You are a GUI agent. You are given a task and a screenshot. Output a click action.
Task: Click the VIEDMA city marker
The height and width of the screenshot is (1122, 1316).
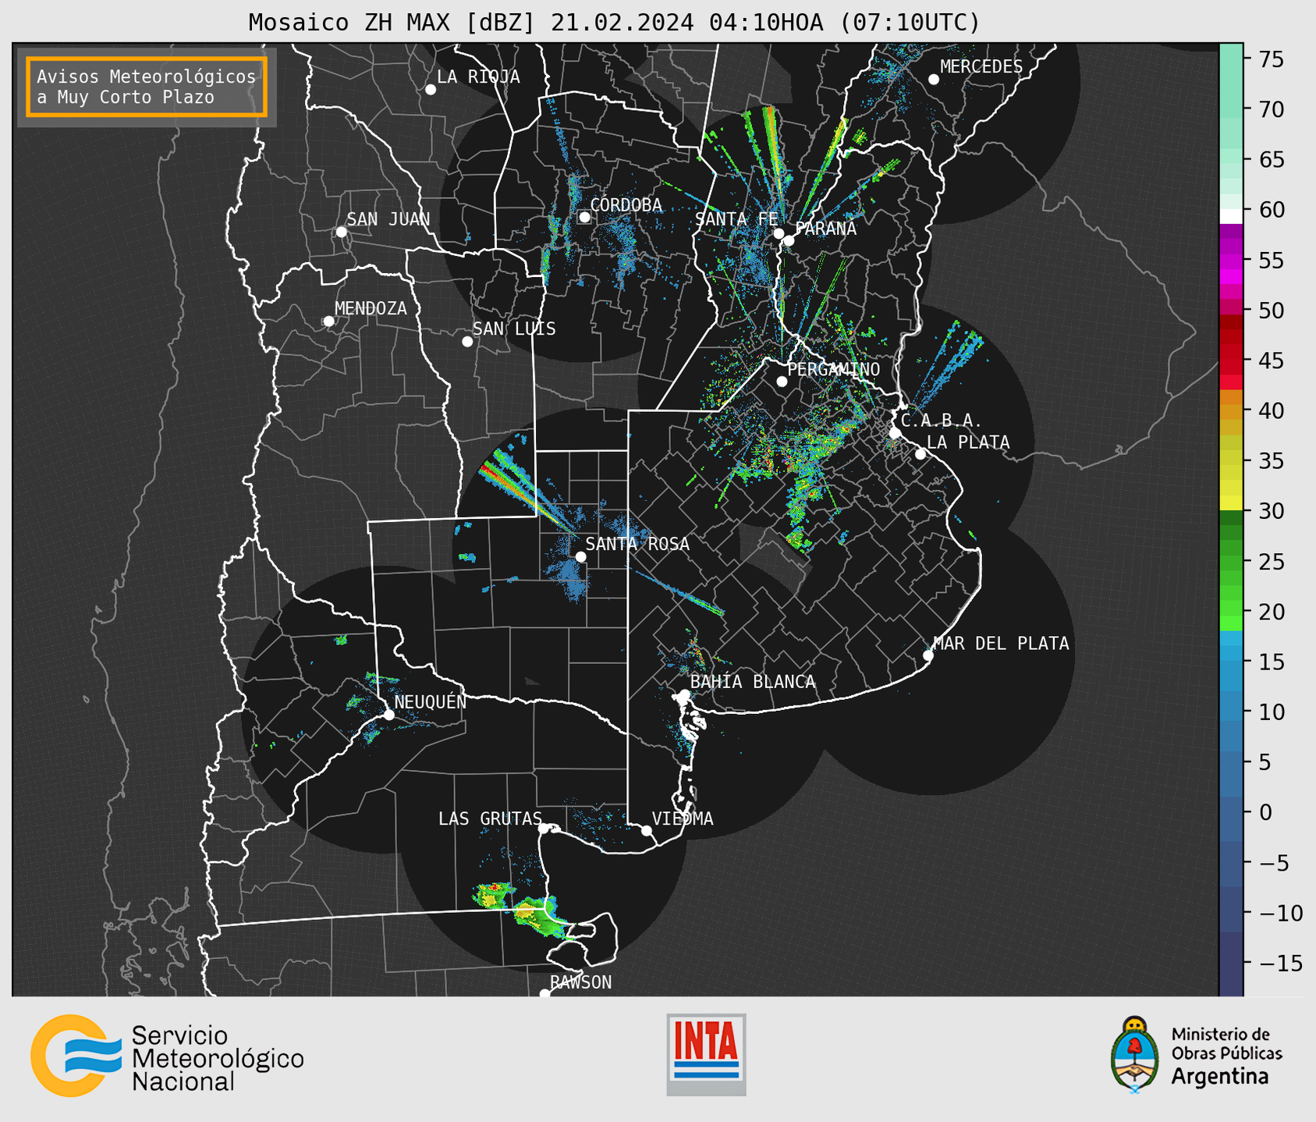pyautogui.click(x=646, y=830)
